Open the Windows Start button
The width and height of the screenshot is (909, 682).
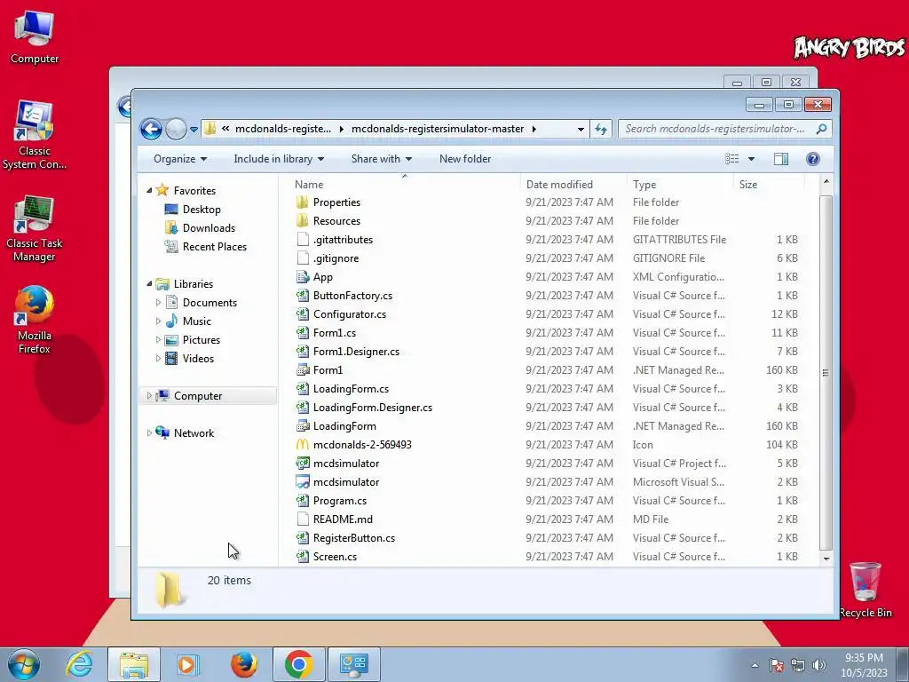24,664
